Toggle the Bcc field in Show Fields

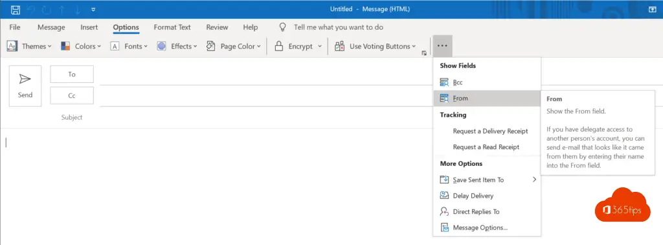tap(487, 82)
